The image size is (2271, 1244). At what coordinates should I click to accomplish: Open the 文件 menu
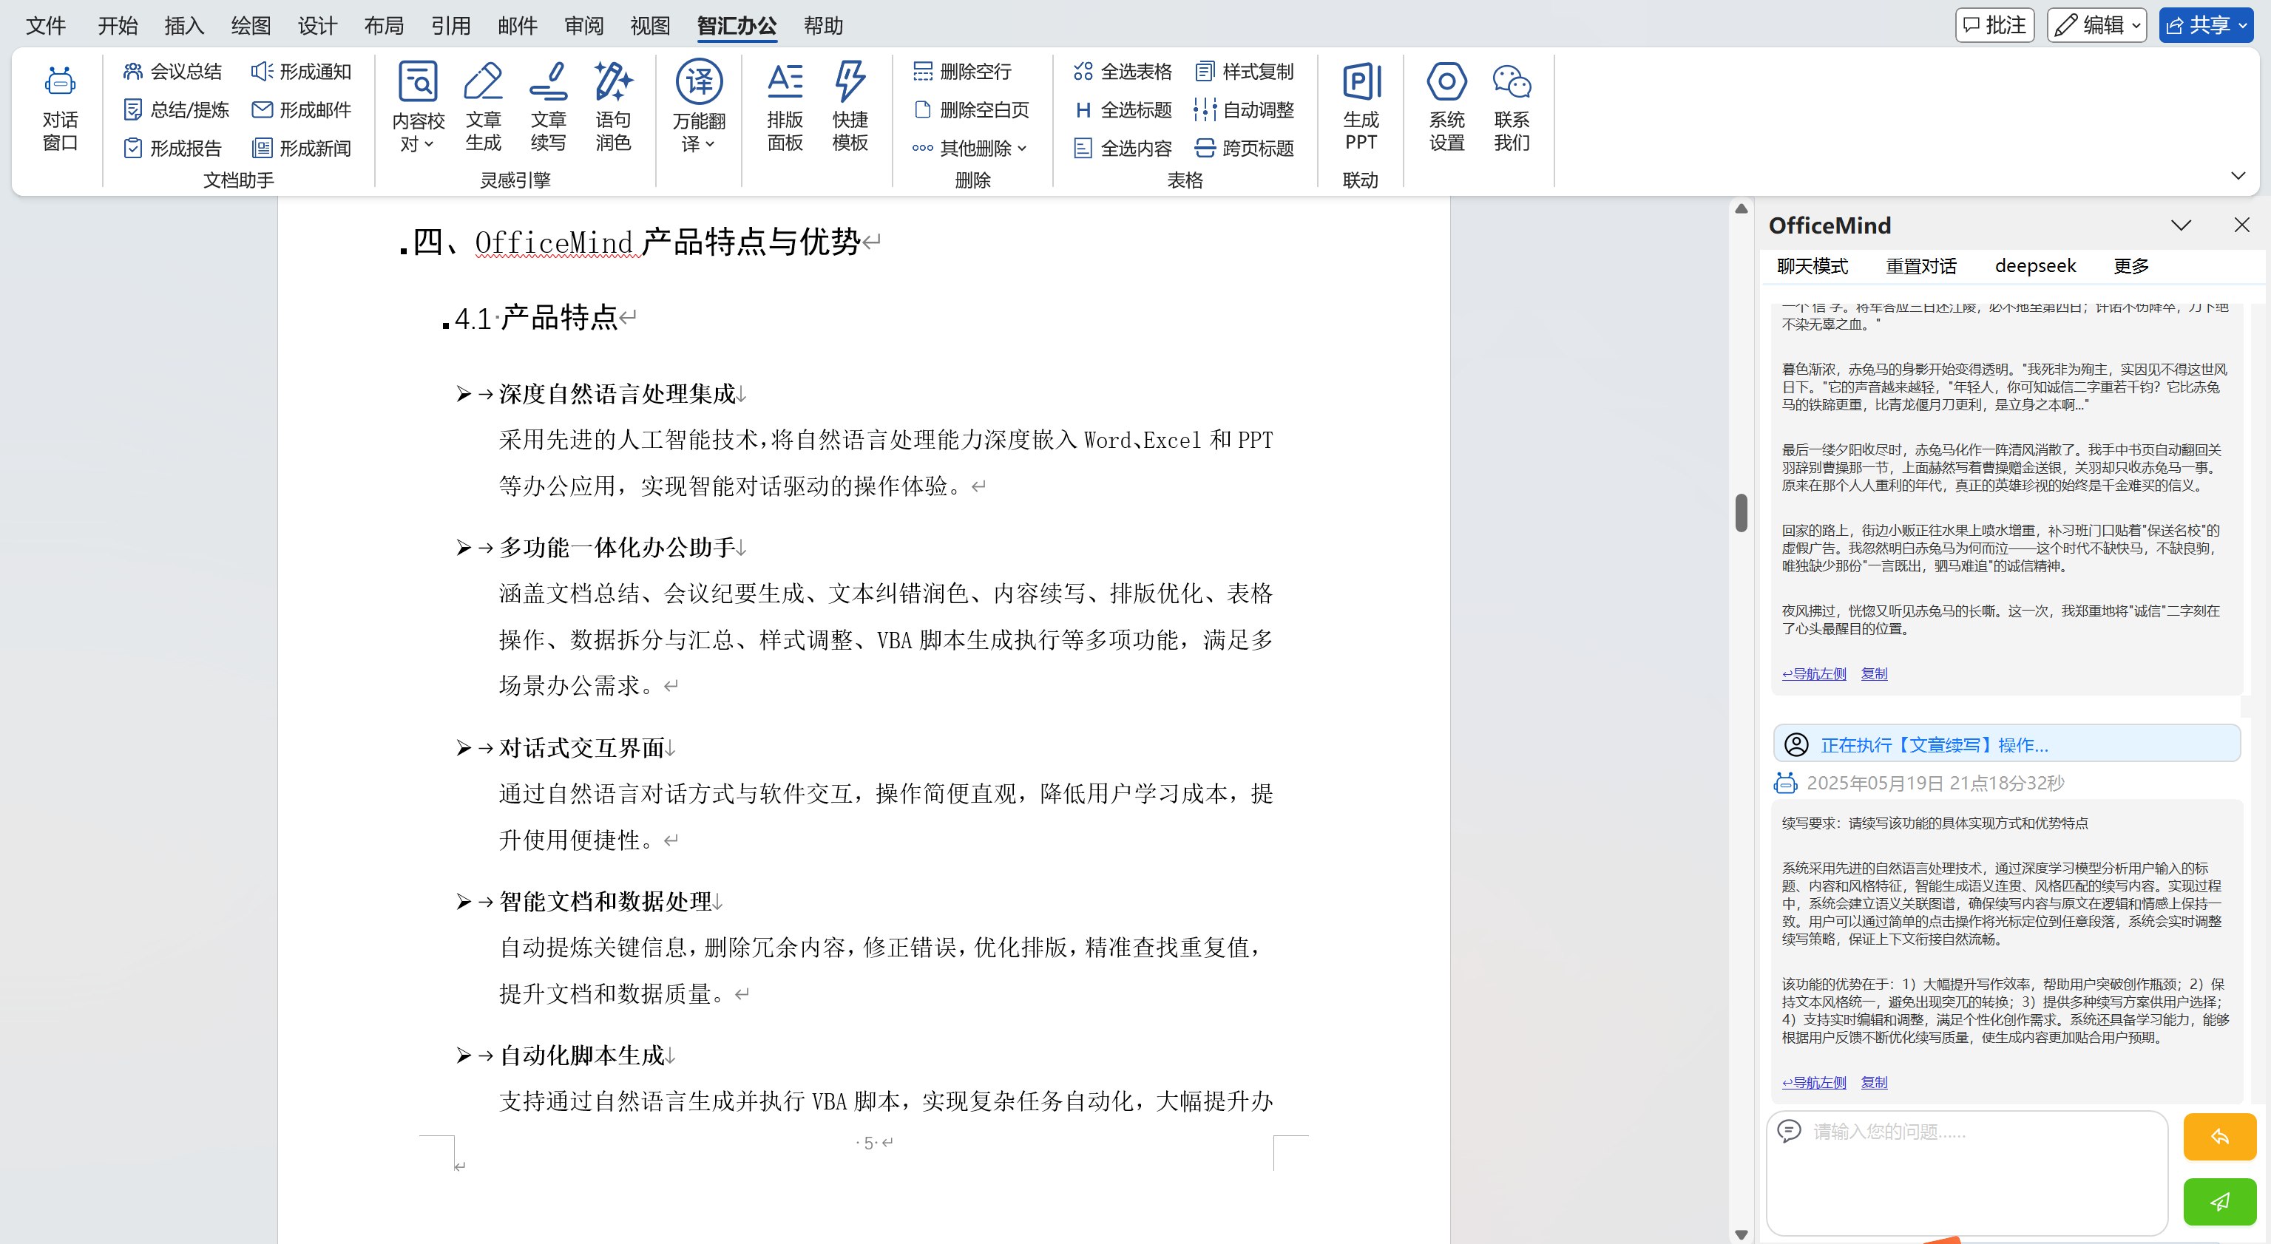tap(46, 26)
